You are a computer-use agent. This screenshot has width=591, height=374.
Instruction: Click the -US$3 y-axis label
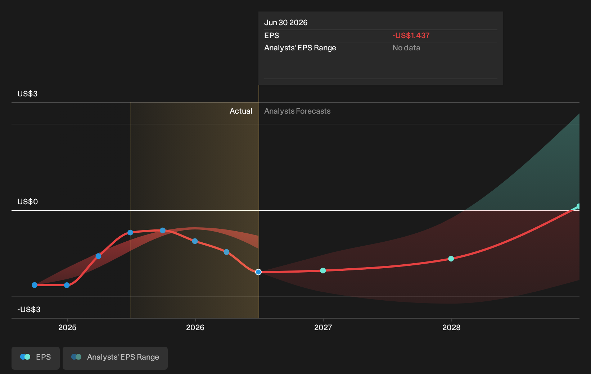point(29,310)
